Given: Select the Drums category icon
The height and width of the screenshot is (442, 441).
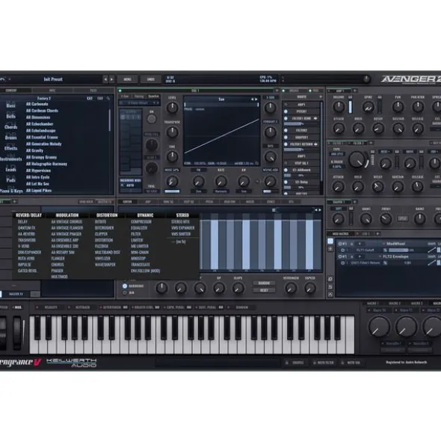Looking at the screenshot, I should pyautogui.click(x=10, y=138).
